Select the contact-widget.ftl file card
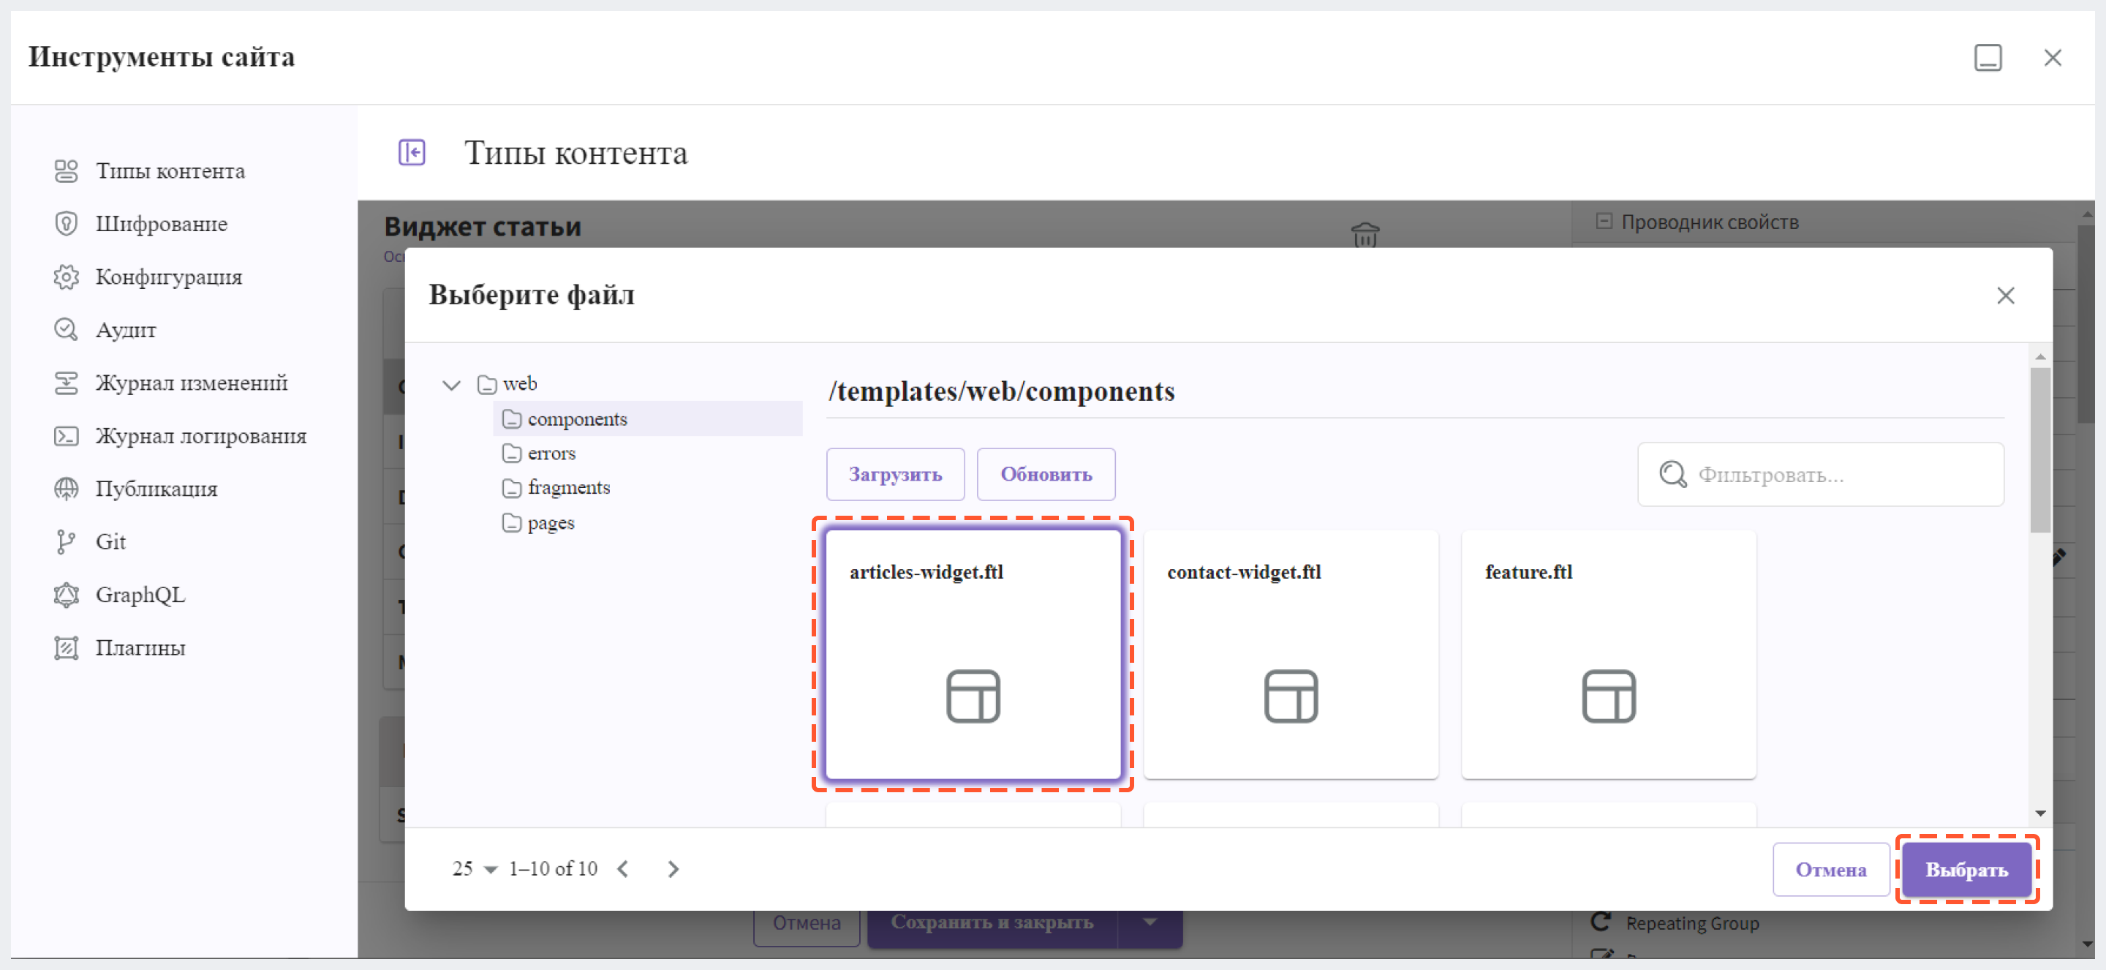The height and width of the screenshot is (970, 2106). click(1290, 654)
